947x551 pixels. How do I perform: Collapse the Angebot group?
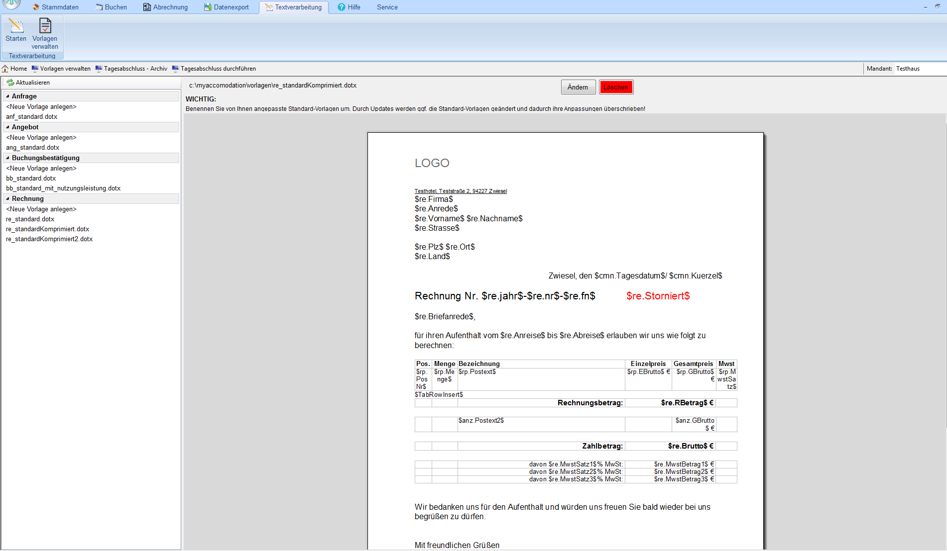pyautogui.click(x=7, y=127)
